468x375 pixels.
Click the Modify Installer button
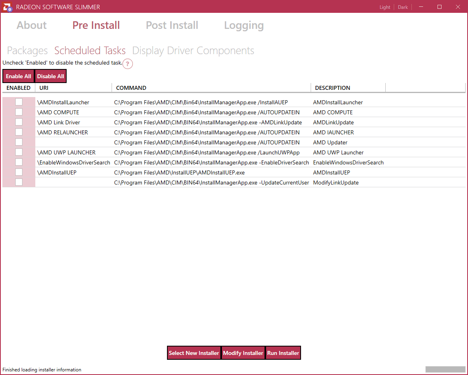pyautogui.click(x=243, y=353)
